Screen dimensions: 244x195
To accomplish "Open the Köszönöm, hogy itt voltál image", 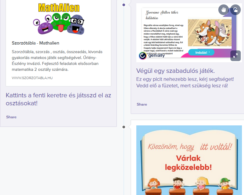I will [x=189, y=160].
